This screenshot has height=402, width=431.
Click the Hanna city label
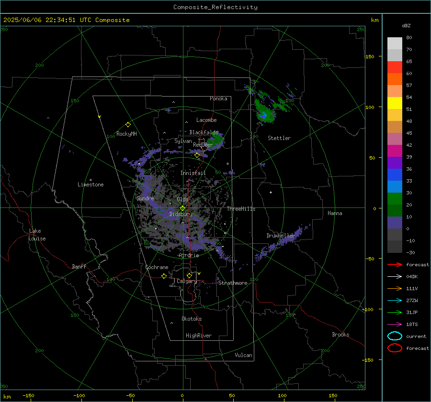[x=335, y=213]
